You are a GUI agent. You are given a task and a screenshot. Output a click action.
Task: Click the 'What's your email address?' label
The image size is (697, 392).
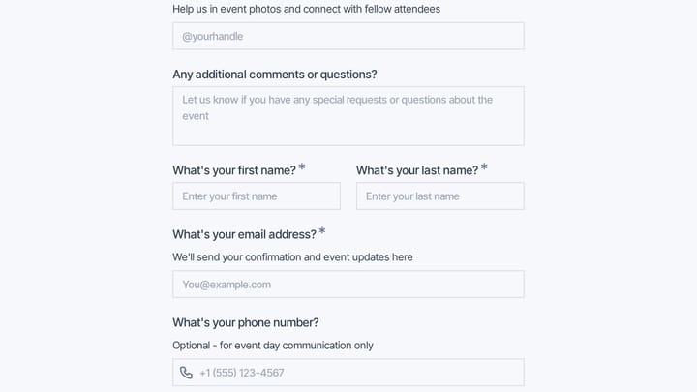(x=245, y=234)
